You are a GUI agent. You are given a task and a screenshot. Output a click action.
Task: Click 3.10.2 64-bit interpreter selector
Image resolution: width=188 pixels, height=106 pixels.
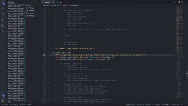166,105
